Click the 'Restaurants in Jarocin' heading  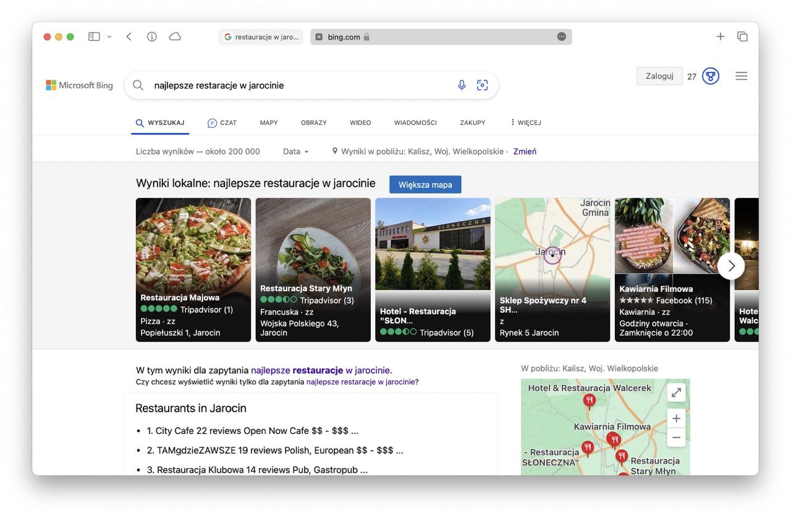coord(191,408)
